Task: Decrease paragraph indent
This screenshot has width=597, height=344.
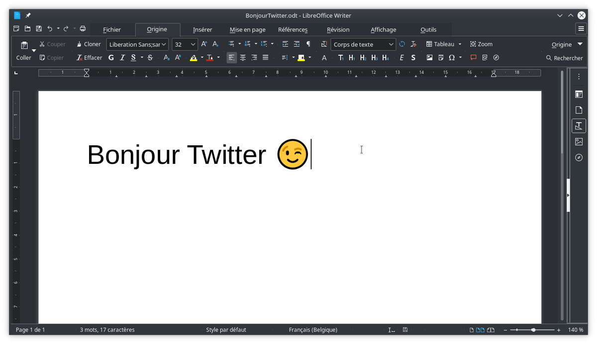Action: click(x=297, y=44)
